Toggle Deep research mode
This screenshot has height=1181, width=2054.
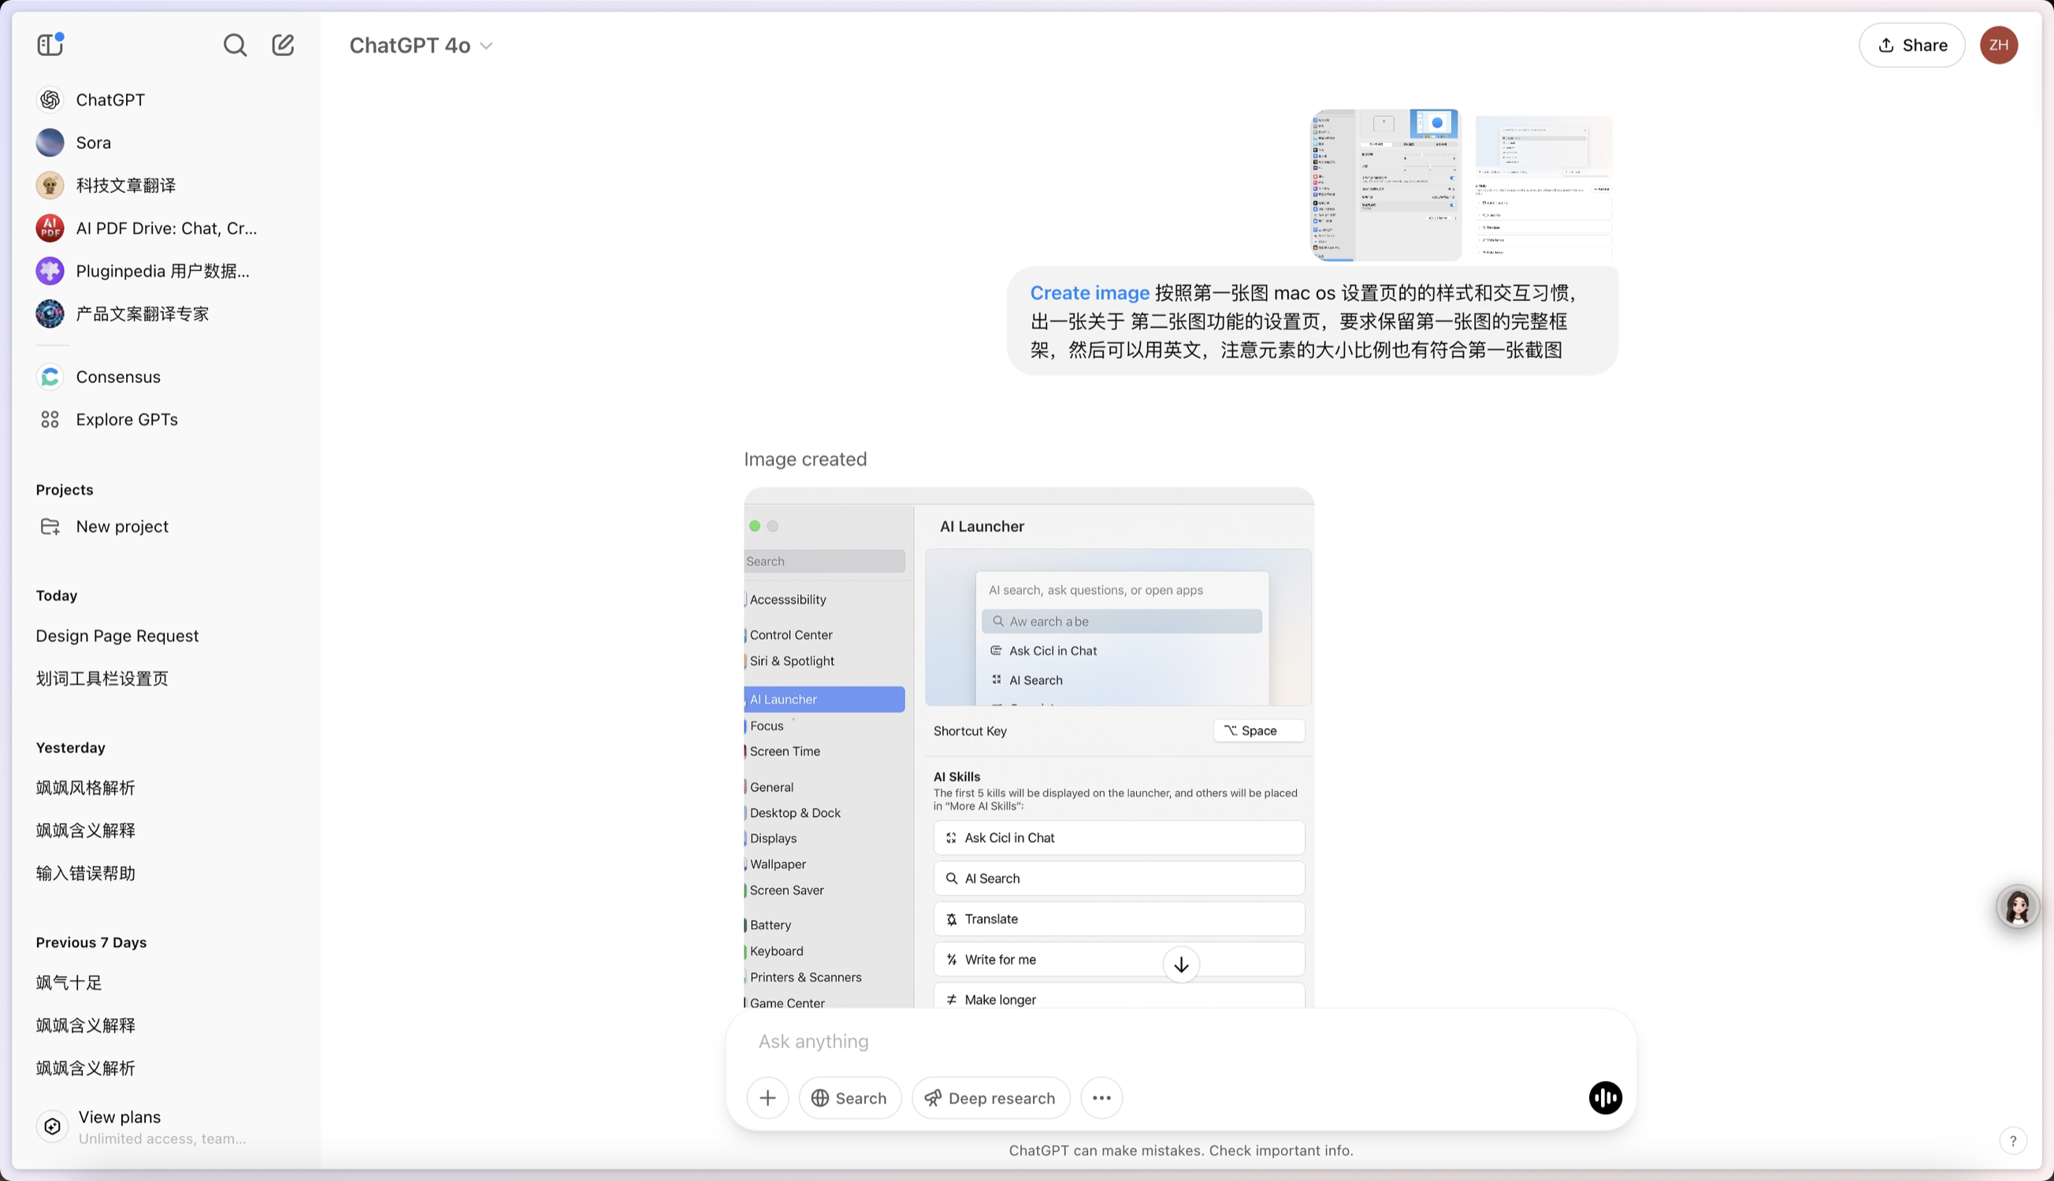point(990,1097)
